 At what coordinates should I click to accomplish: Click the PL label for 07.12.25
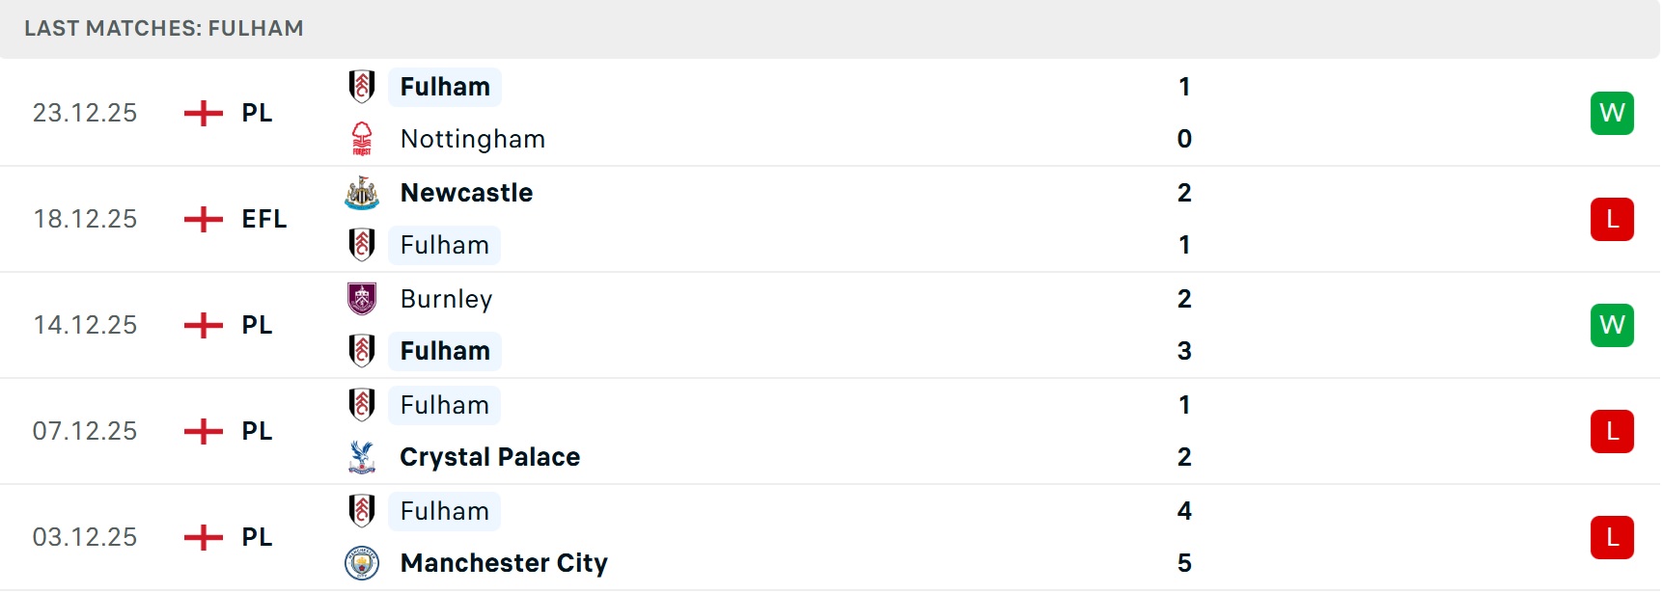(257, 431)
